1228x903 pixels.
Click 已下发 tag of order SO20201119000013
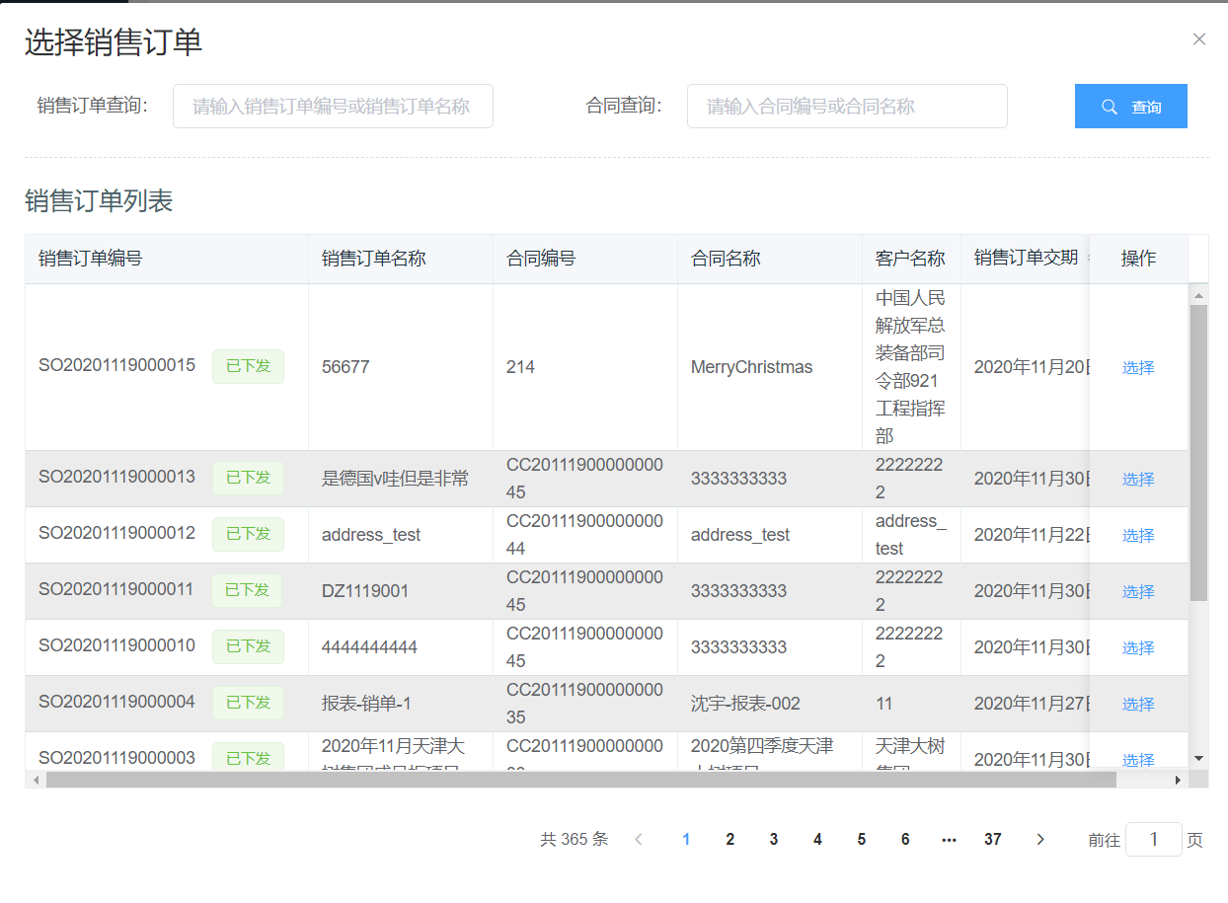click(248, 478)
